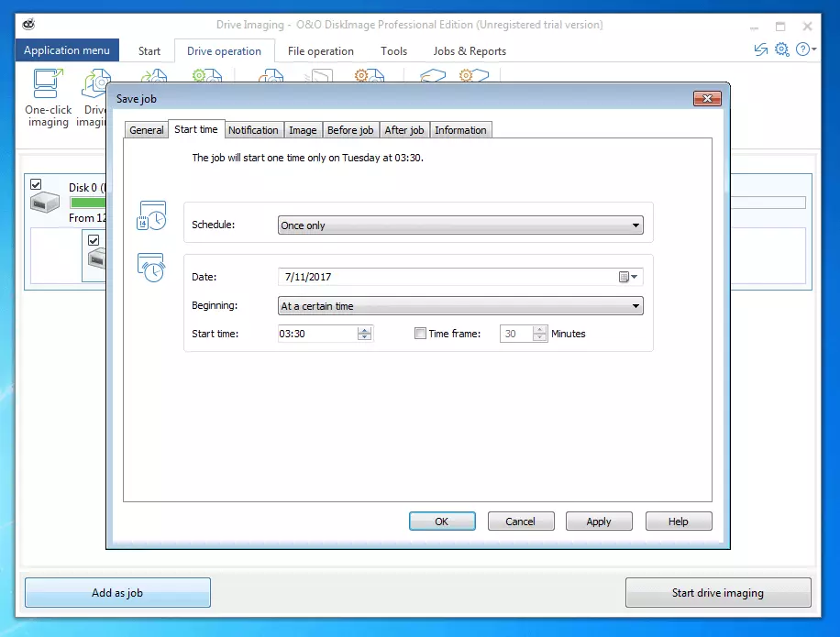Switch to the Notification tab

[253, 130]
